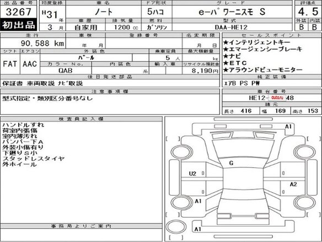Screen dimensions: 322x242
Task: Click inspector note 外装小傷有り
Action: coord(23,147)
